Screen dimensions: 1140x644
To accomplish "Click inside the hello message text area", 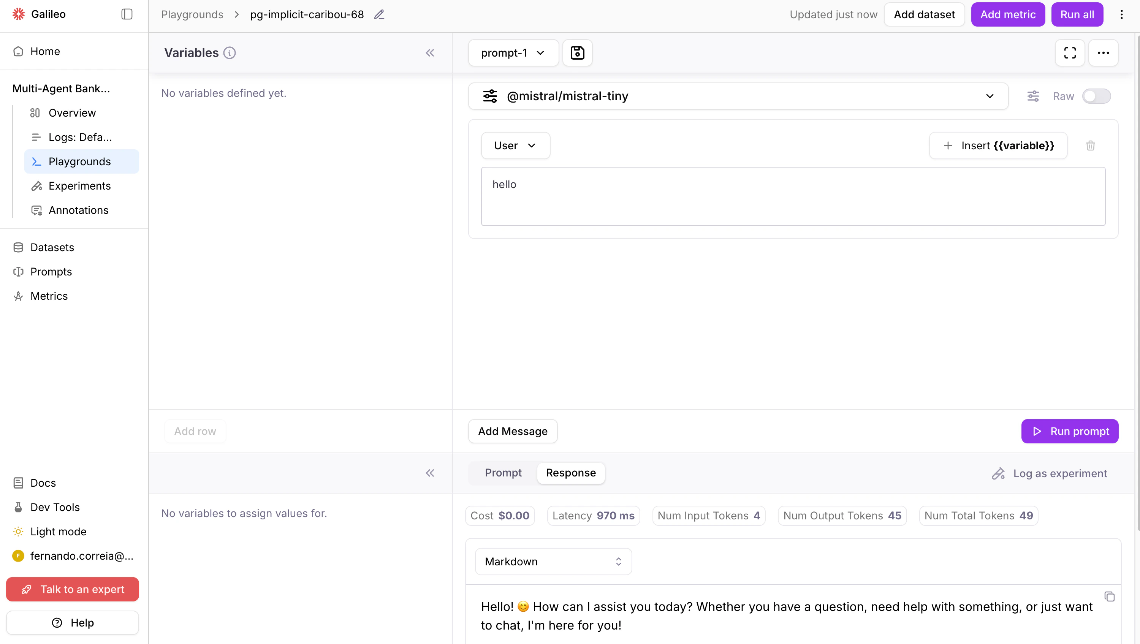I will [792, 196].
